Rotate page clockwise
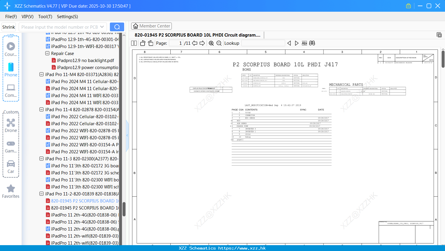The width and height of the screenshot is (445, 251). (150, 43)
